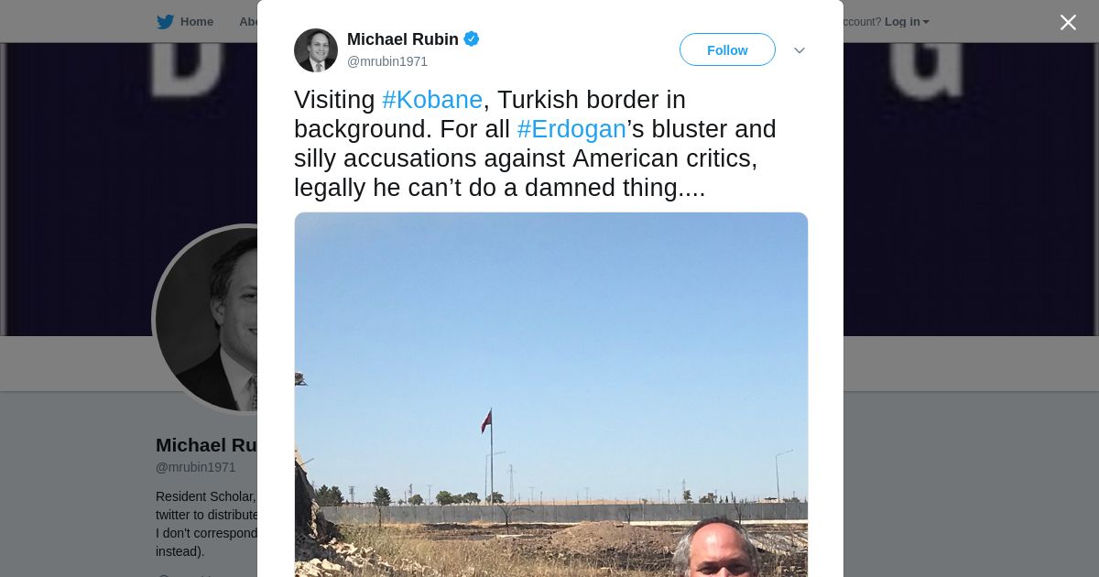
Task: Open the Home link in the top bar
Action: click(x=196, y=22)
